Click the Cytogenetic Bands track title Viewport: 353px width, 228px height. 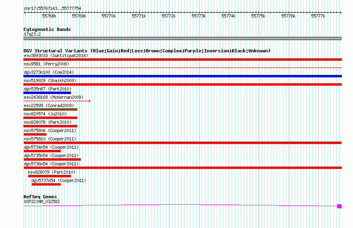pos(47,29)
